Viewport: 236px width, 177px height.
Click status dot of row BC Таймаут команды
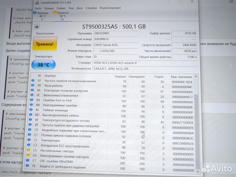coord(31,110)
